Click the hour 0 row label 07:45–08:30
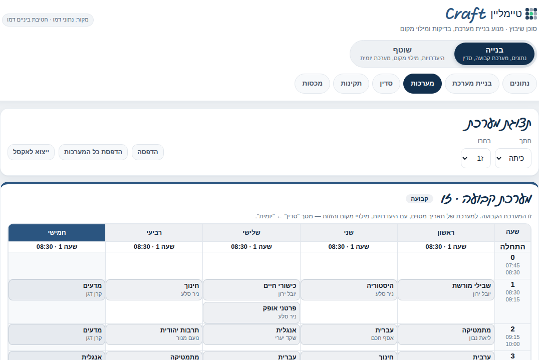The width and height of the screenshot is (539, 360). pyautogui.click(x=512, y=265)
